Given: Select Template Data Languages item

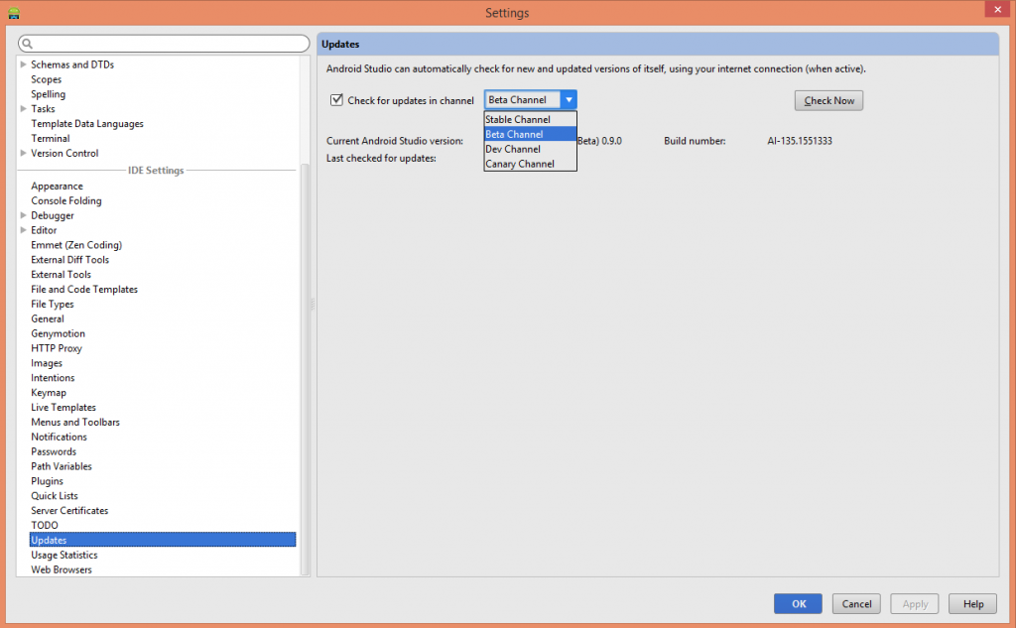Looking at the screenshot, I should click(87, 123).
